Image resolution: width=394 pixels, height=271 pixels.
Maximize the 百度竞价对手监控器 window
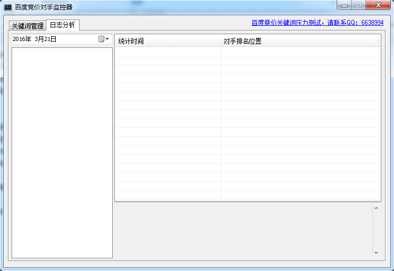pos(359,5)
